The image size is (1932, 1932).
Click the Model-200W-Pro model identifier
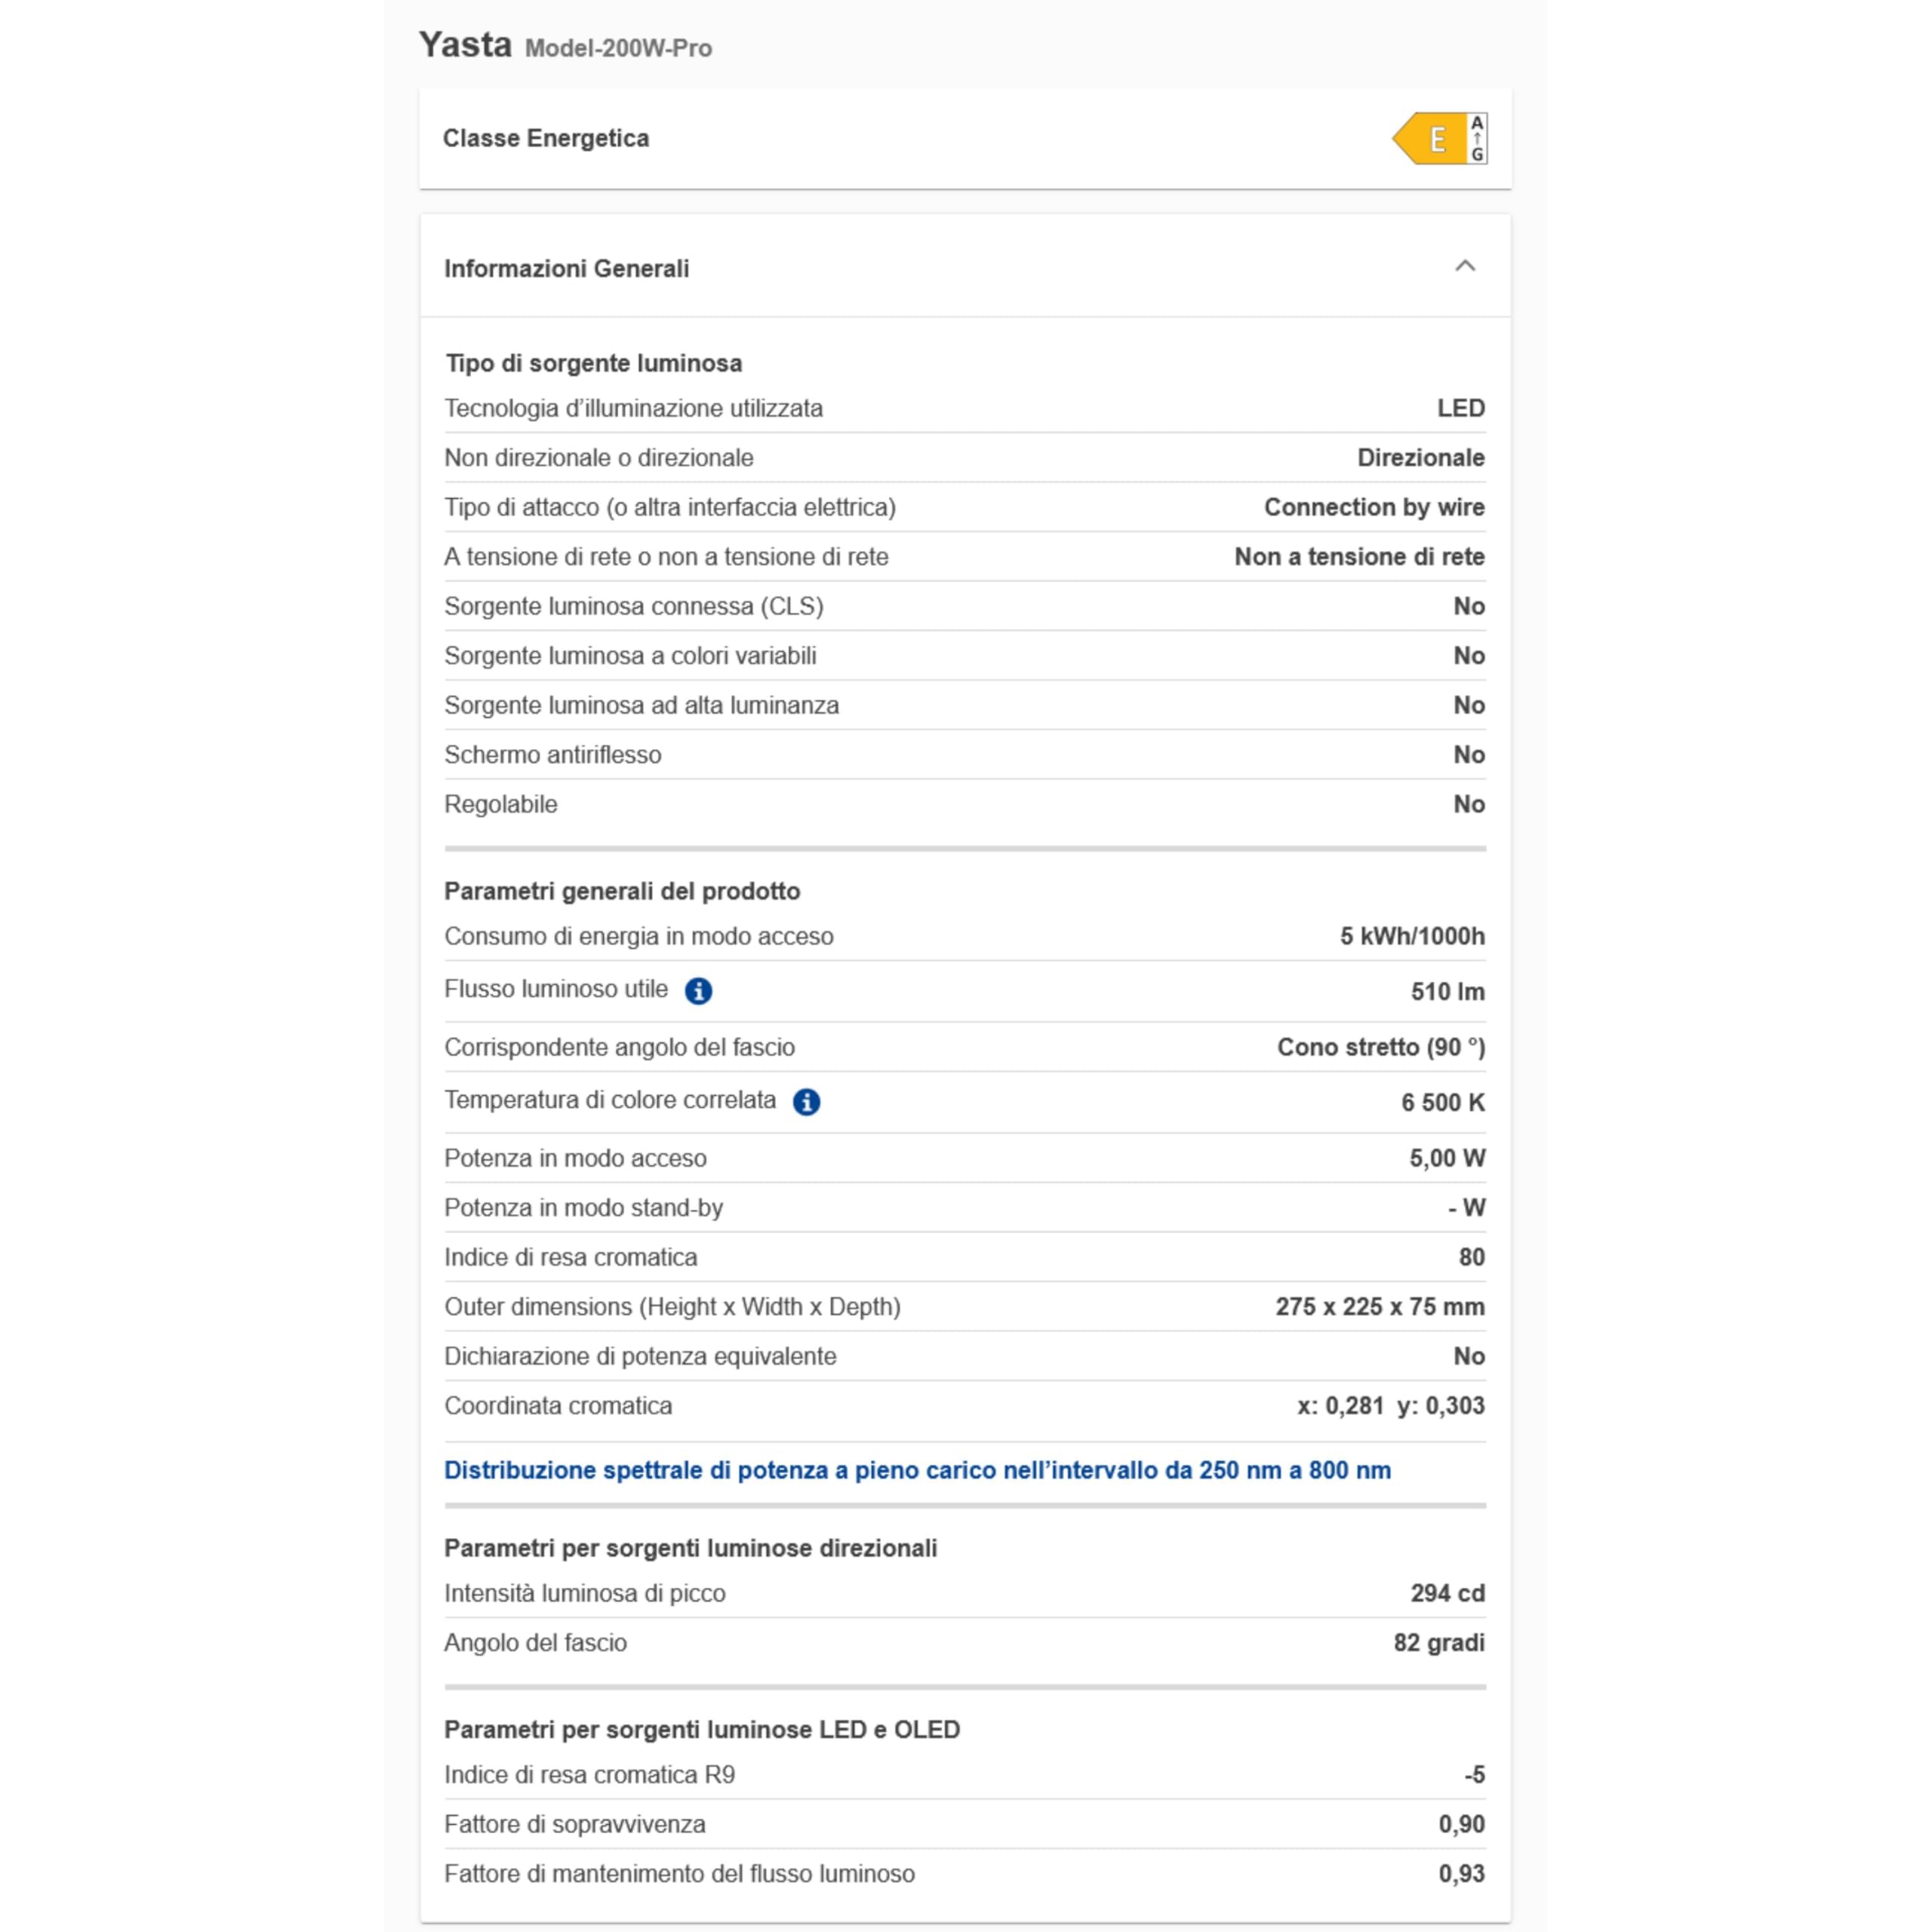(x=618, y=48)
